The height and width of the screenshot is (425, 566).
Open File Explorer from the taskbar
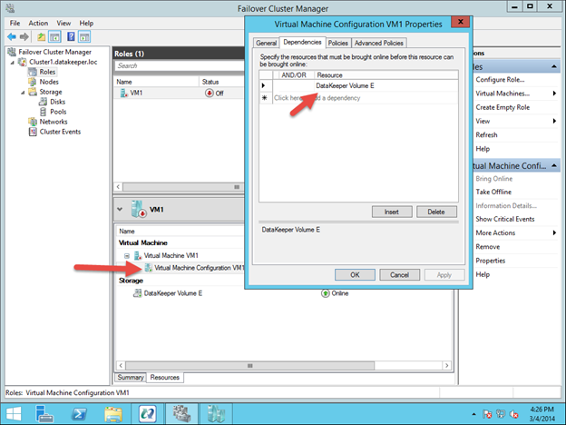114,413
